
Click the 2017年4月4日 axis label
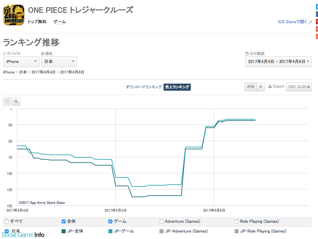pyautogui.click(x=17, y=210)
